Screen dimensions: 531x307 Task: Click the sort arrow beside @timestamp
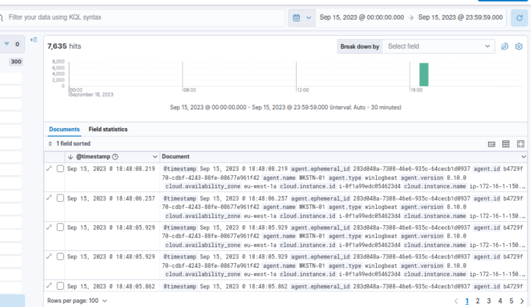71,157
